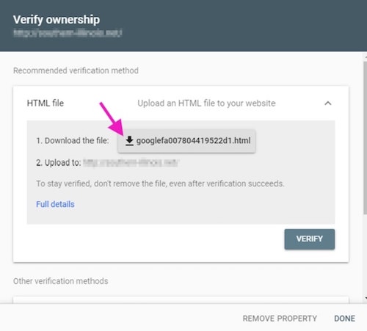Click the scrollbar's up arrow

366,57
